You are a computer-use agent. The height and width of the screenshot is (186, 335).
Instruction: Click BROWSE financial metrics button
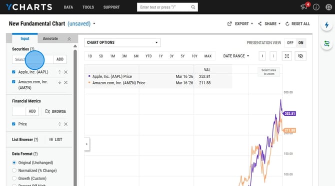pos(56,111)
